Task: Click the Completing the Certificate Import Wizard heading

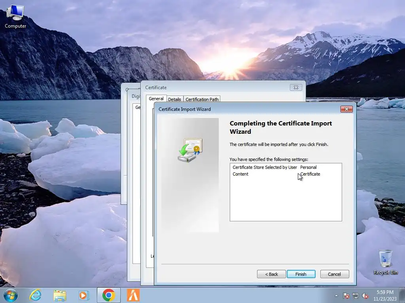Action: [x=281, y=127]
